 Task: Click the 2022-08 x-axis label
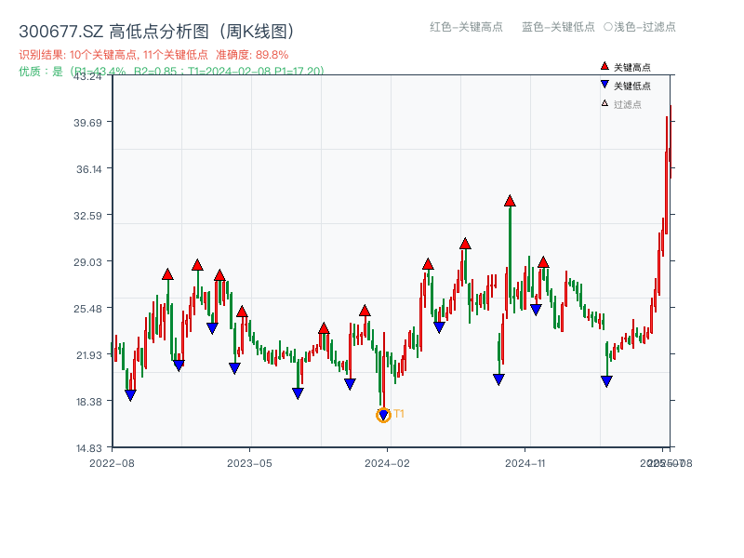coord(112,463)
